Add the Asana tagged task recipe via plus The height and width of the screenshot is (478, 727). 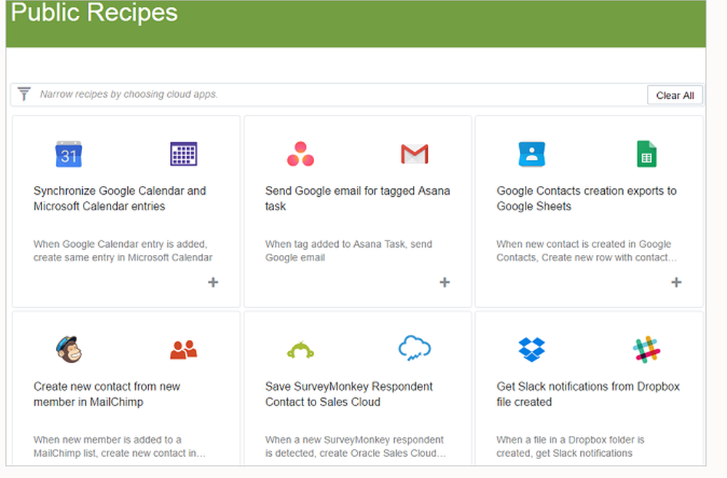(445, 282)
